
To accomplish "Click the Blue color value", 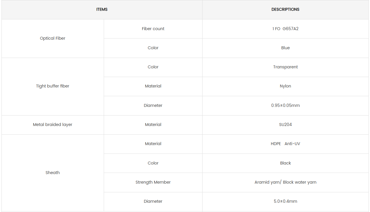I will [285, 48].
